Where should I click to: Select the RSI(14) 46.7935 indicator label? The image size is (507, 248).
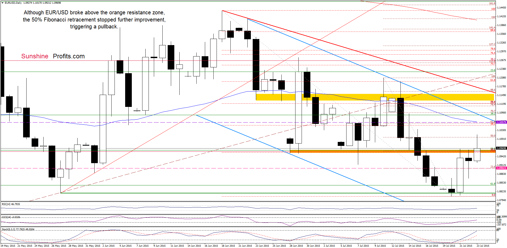[11, 204]
